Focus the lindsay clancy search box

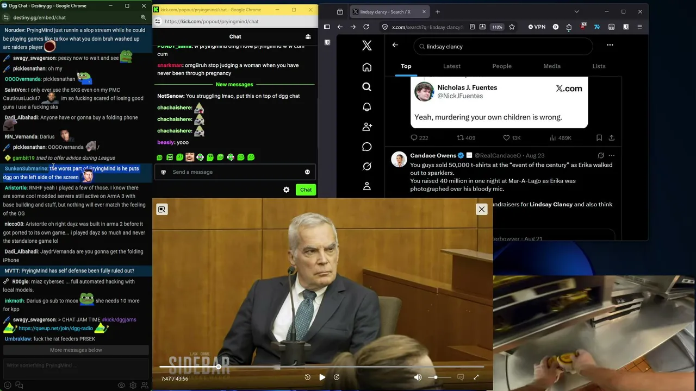503,47
